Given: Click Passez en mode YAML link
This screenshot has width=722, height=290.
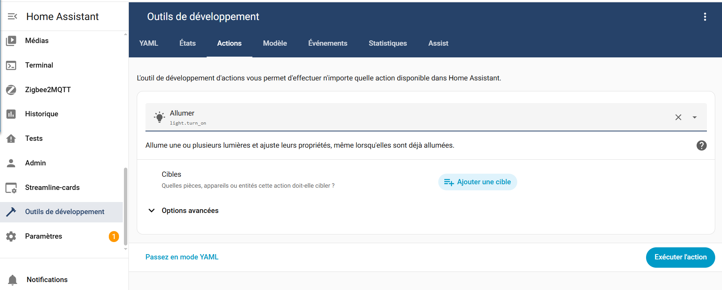Looking at the screenshot, I should click(182, 257).
